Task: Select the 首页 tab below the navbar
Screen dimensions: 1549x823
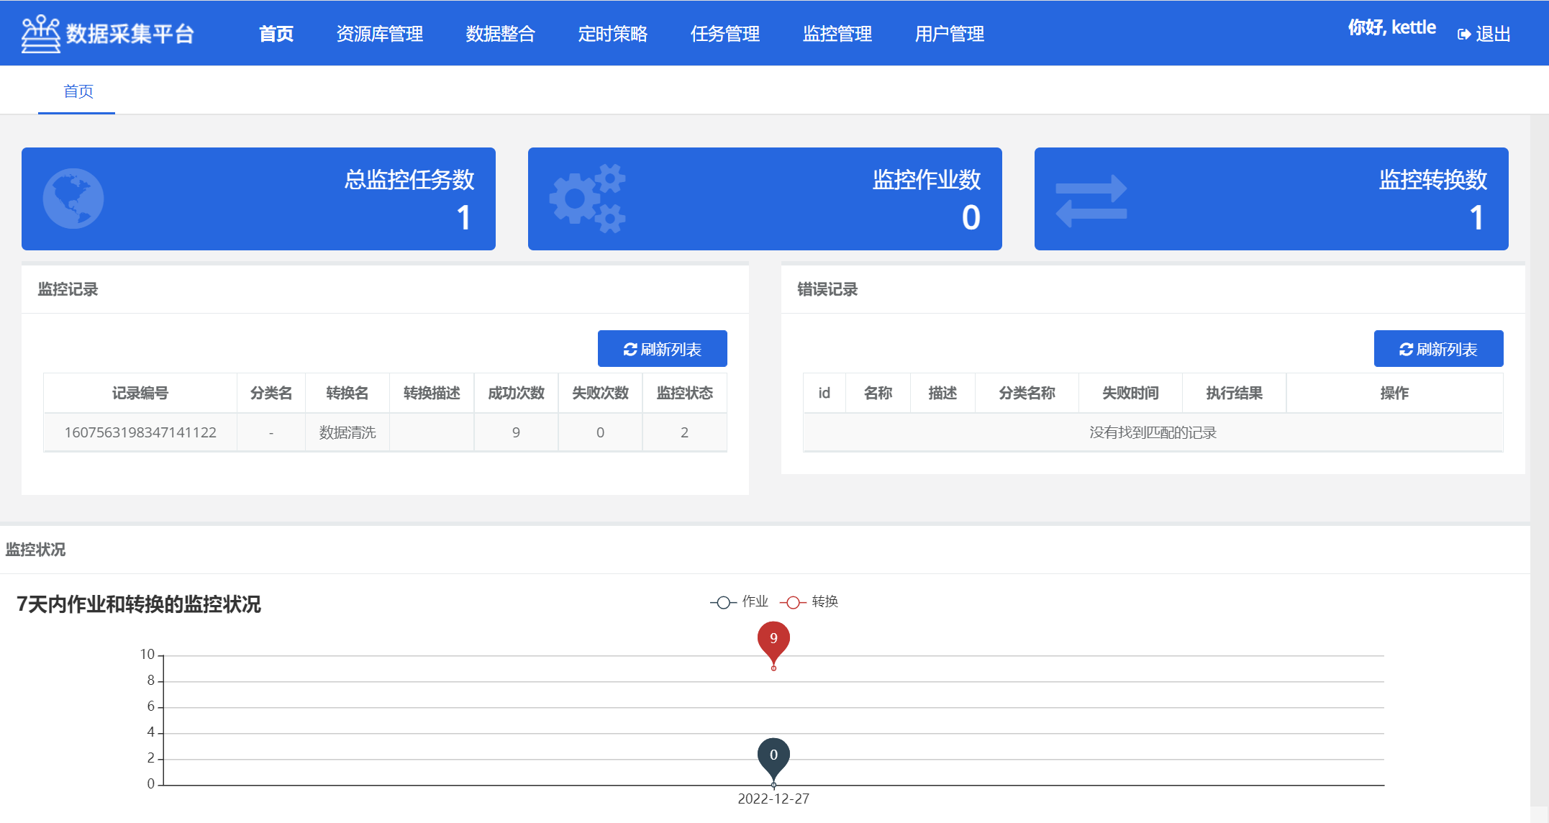Action: tap(78, 91)
